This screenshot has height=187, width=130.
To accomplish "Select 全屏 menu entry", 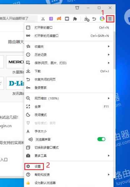I will [x=69, y=107].
